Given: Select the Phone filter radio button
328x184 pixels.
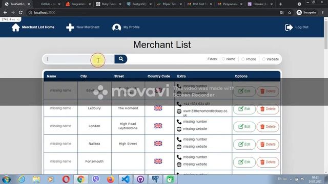Looking at the screenshot, I should 243,59.
